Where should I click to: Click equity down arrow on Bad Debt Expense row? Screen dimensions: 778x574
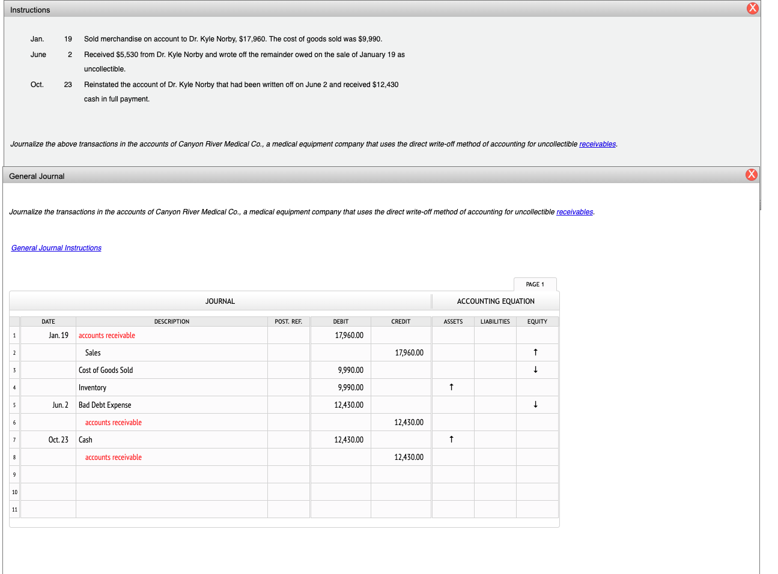point(535,405)
